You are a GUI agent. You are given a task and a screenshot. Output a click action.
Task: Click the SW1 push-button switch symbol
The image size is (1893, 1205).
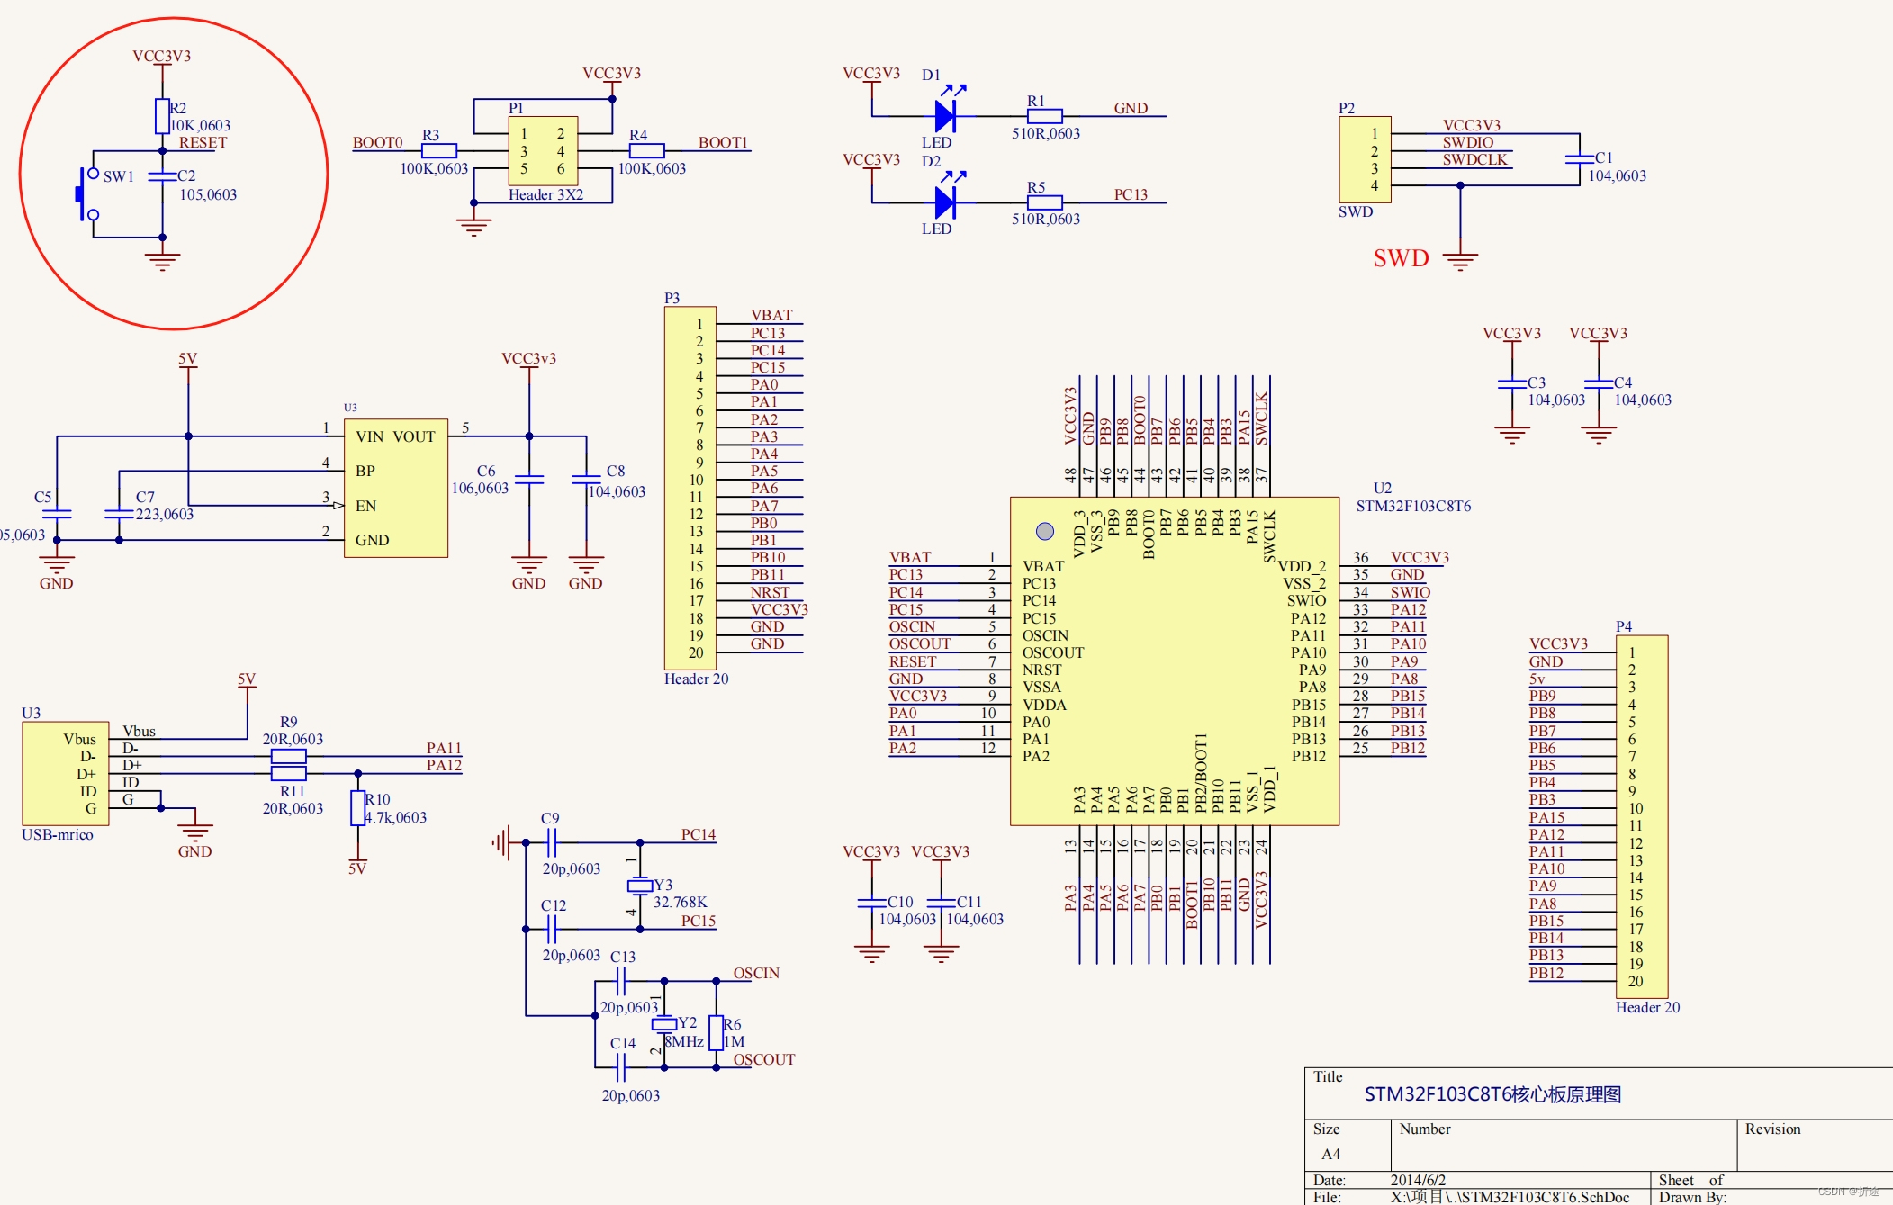click(x=86, y=193)
